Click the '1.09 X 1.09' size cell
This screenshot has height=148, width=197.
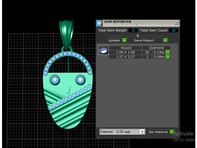[125, 52]
